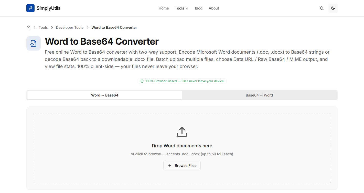Click the SimplyUtils wrench logo icon

tap(30, 8)
